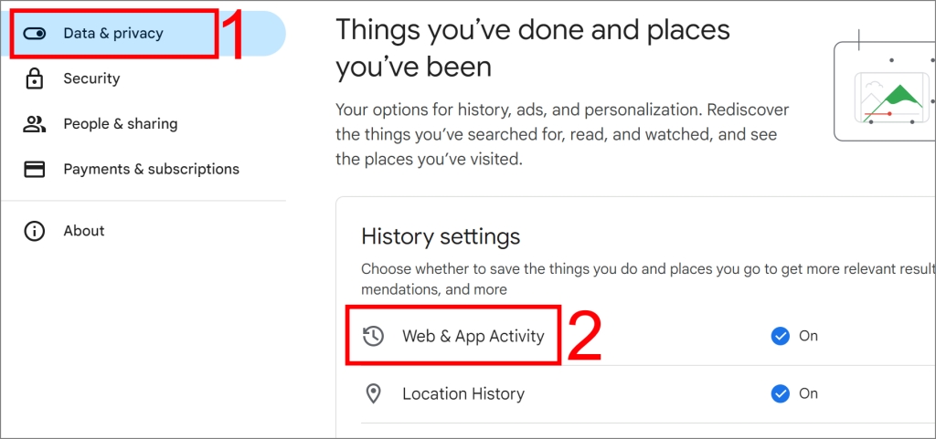Open Payments & subscriptions label

coord(152,169)
